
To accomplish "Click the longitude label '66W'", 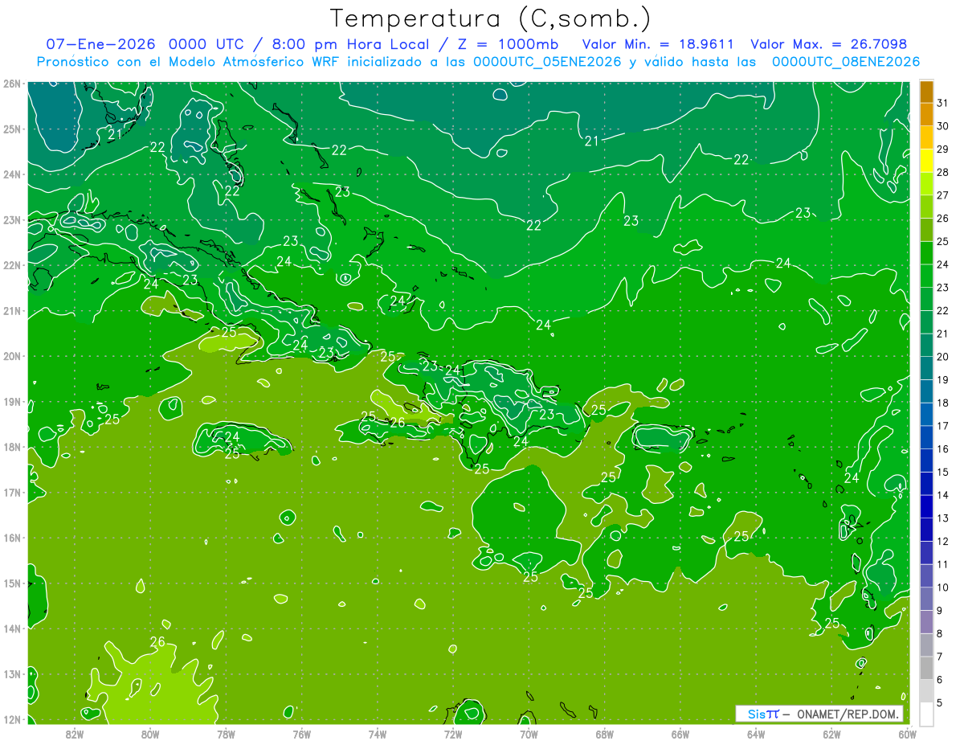I will coord(680,734).
